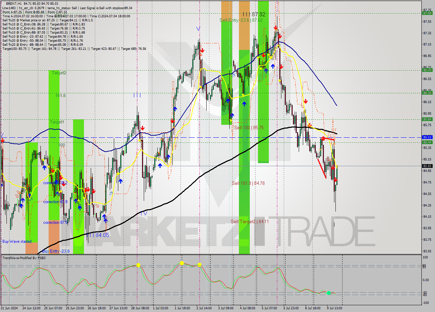Click the green 86.30 price tag

(427, 93)
